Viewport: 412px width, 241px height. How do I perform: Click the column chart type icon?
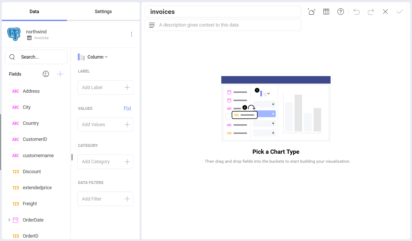click(x=81, y=57)
